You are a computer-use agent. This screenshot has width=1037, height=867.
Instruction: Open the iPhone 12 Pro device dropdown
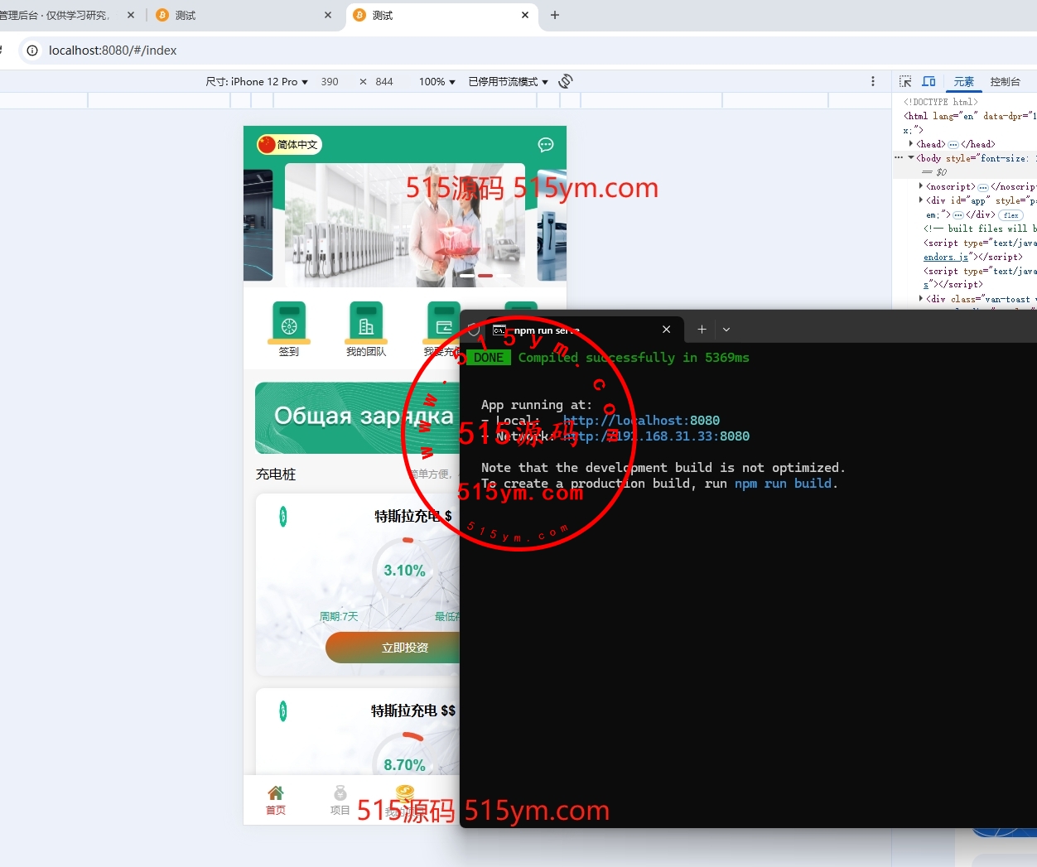tap(257, 82)
